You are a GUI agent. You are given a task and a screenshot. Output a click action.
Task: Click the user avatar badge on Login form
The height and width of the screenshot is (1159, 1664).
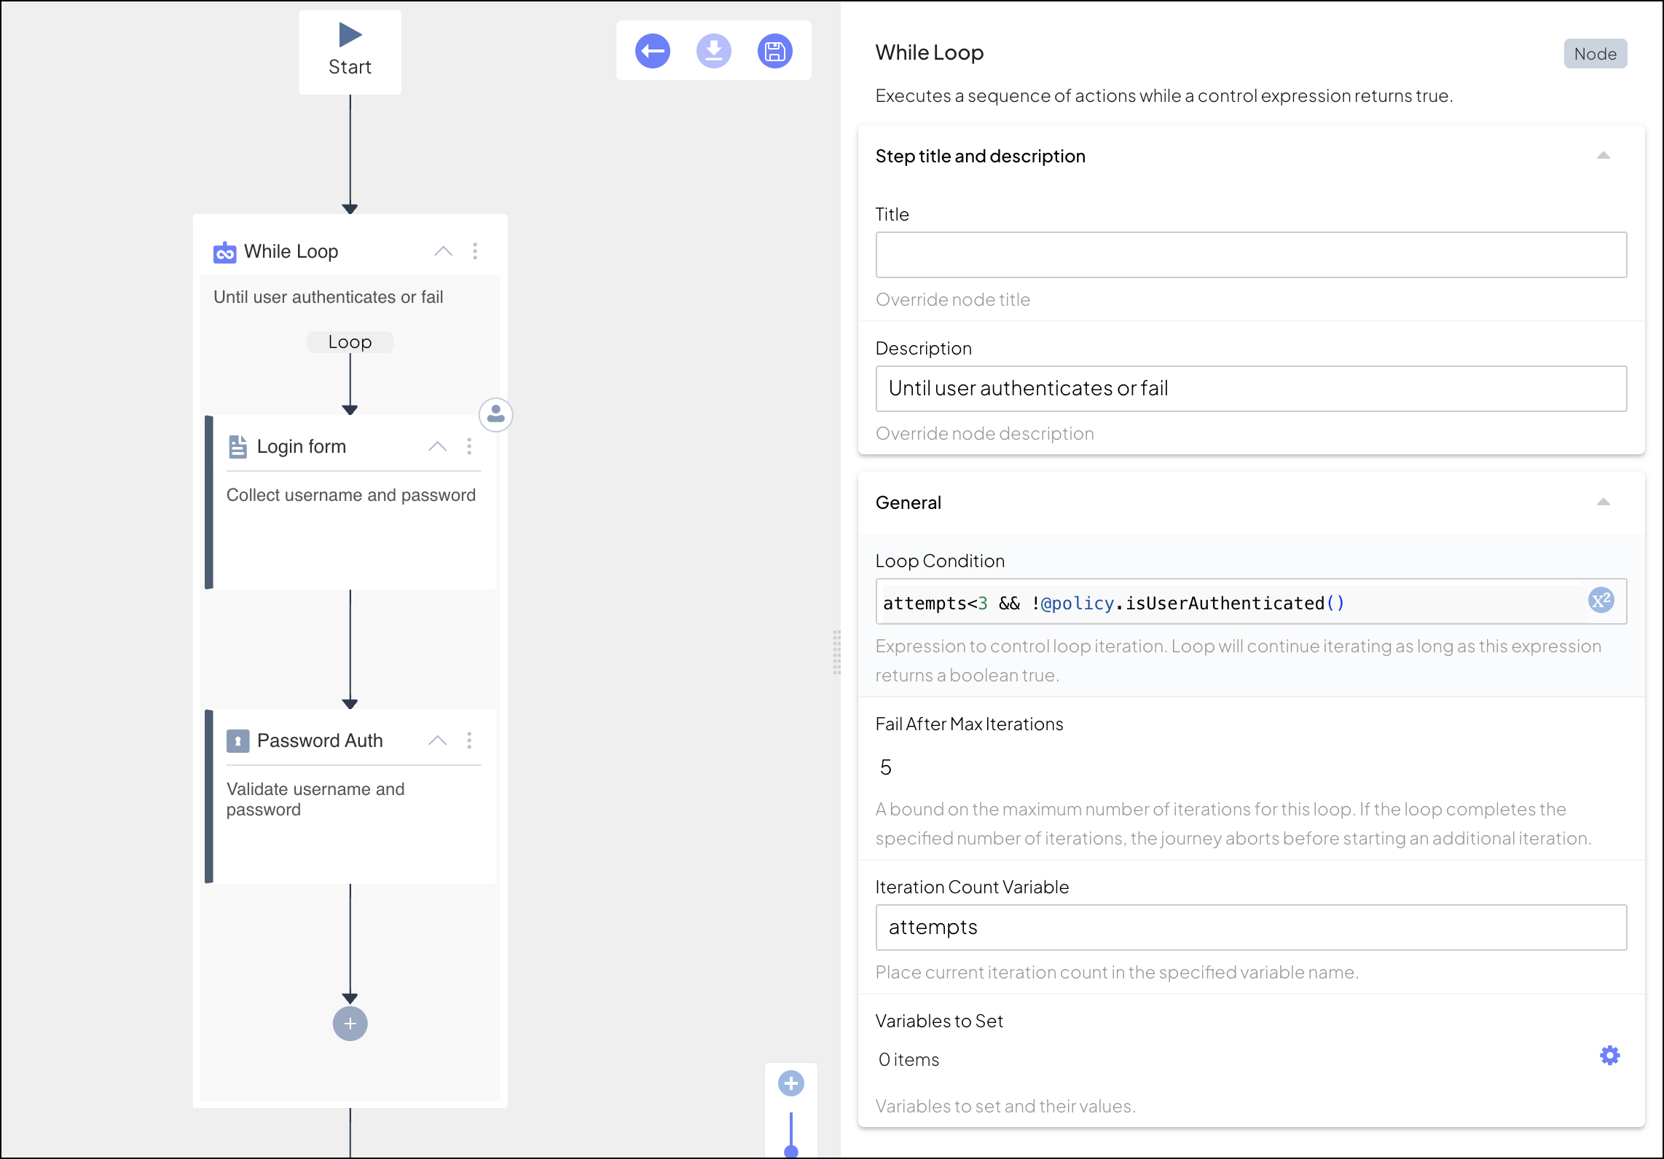pos(495,414)
